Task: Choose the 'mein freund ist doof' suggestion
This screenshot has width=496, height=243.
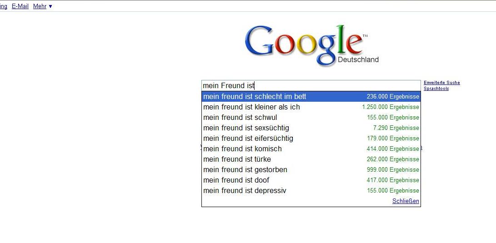Action: [236, 180]
